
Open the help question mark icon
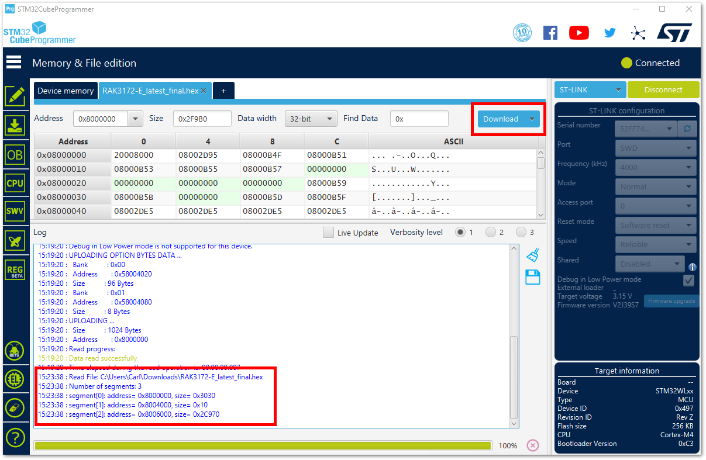click(x=15, y=437)
